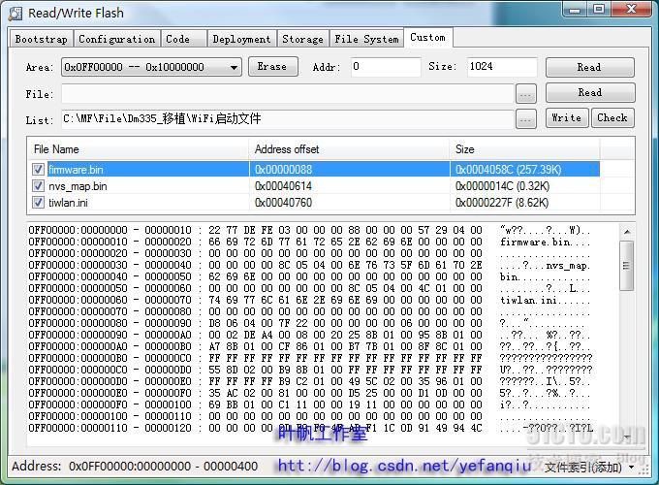Viewport: 659px width, 485px height.
Task: Open the Deployment tab
Action: coord(241,39)
